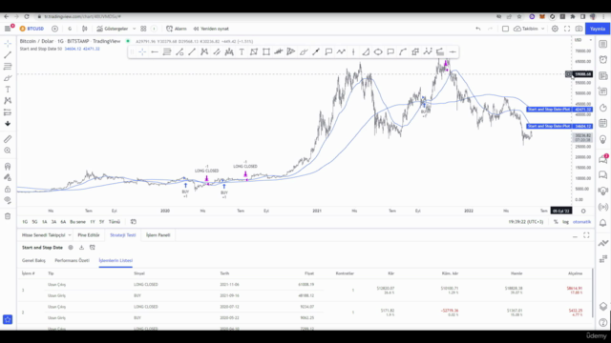611x343 pixels.
Task: Switch to Genel Bakış tab
Action: coord(33,260)
